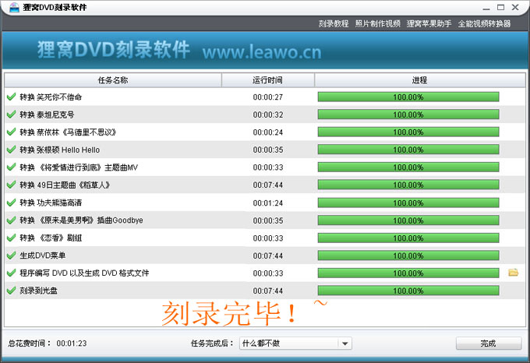Click the 运行时间 column header
The width and height of the screenshot is (530, 363).
pos(267,80)
